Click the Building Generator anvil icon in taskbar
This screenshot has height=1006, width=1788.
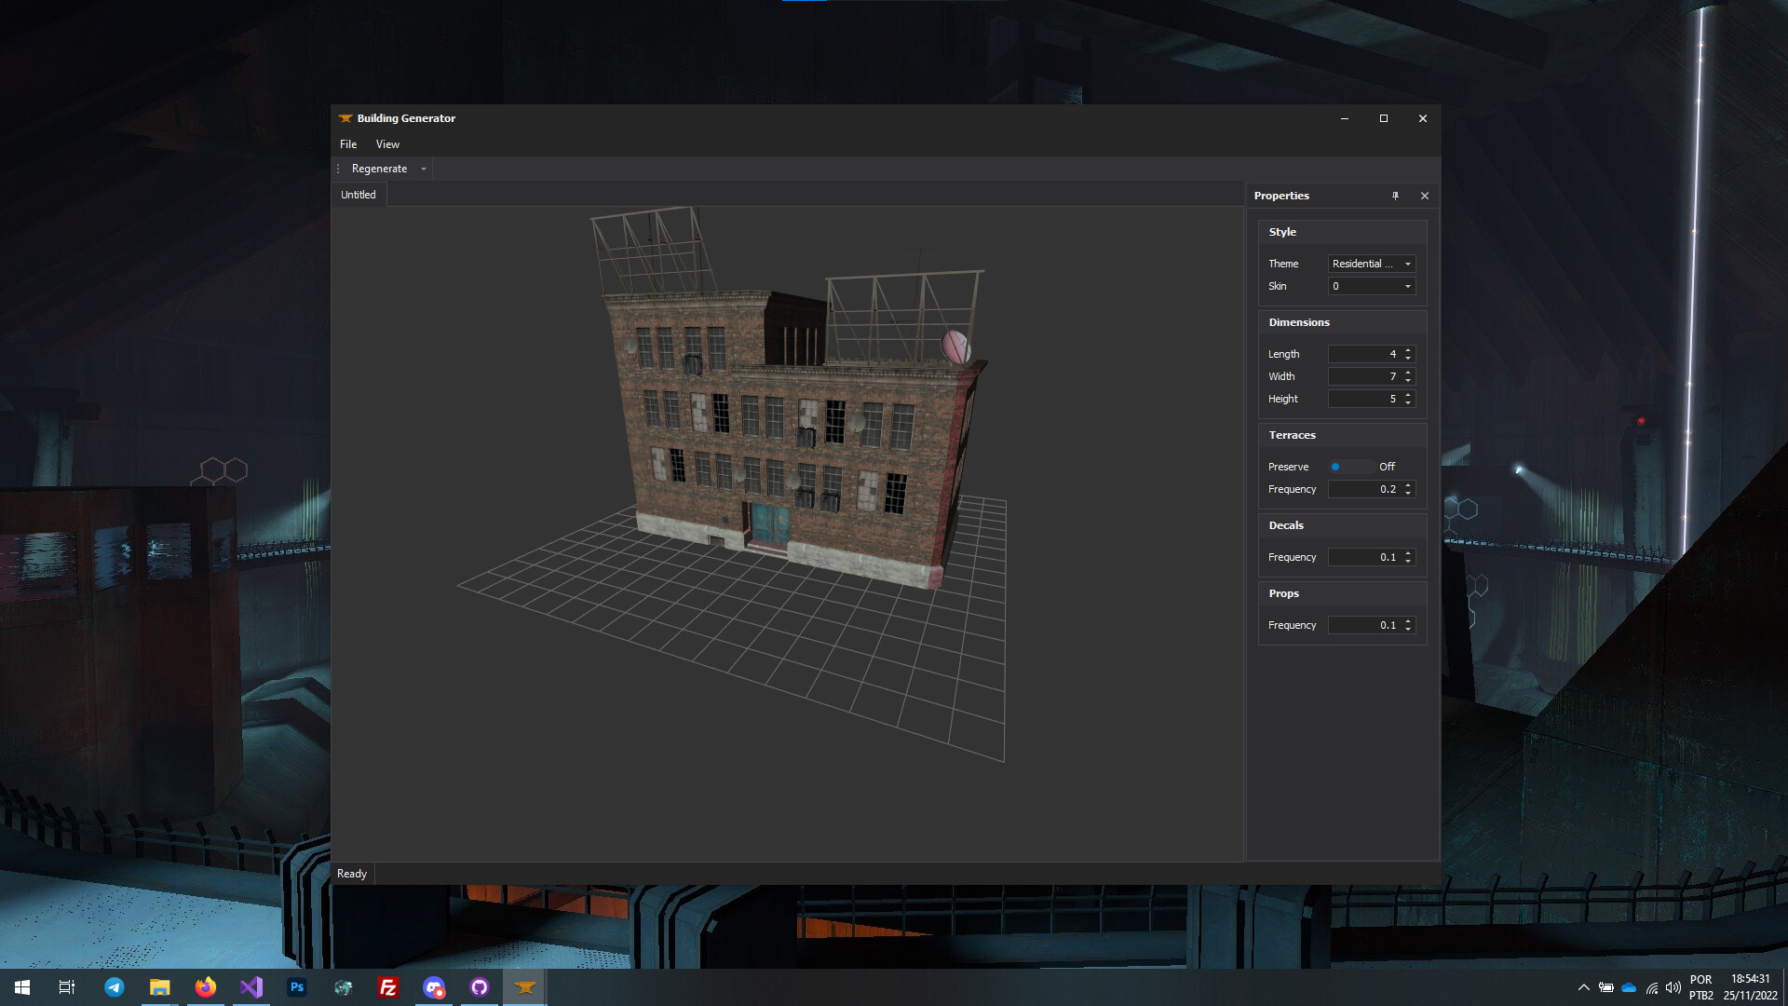point(524,986)
